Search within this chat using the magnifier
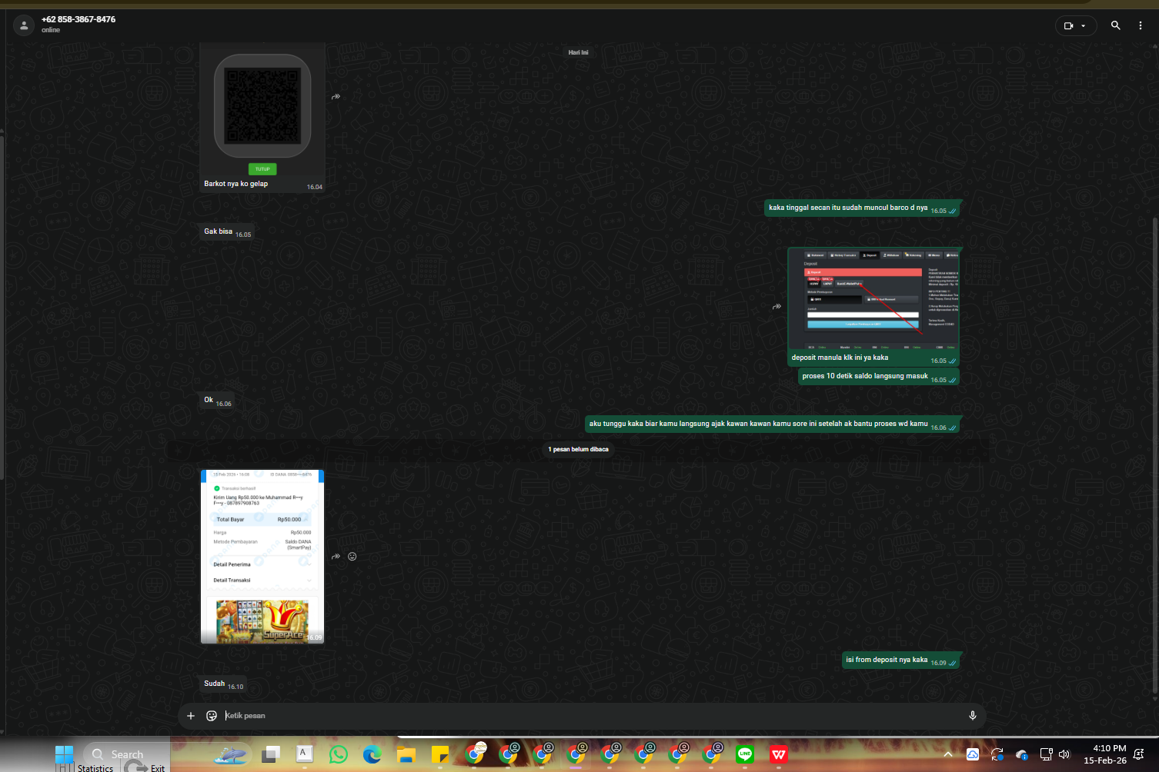The width and height of the screenshot is (1159, 772). click(1115, 25)
